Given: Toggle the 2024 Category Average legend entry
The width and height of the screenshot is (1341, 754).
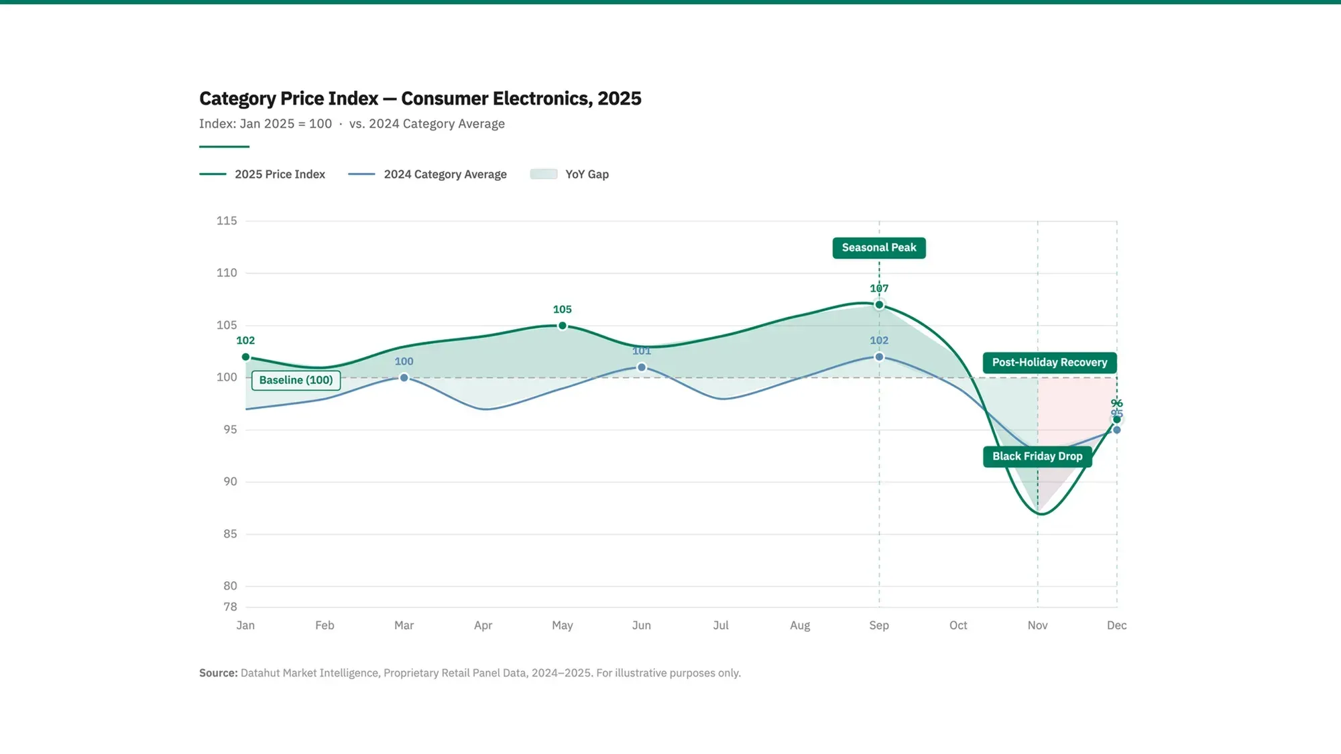Looking at the screenshot, I should click(x=428, y=174).
